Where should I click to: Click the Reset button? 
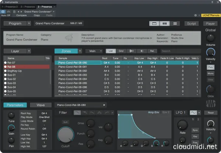[x=211, y=113]
